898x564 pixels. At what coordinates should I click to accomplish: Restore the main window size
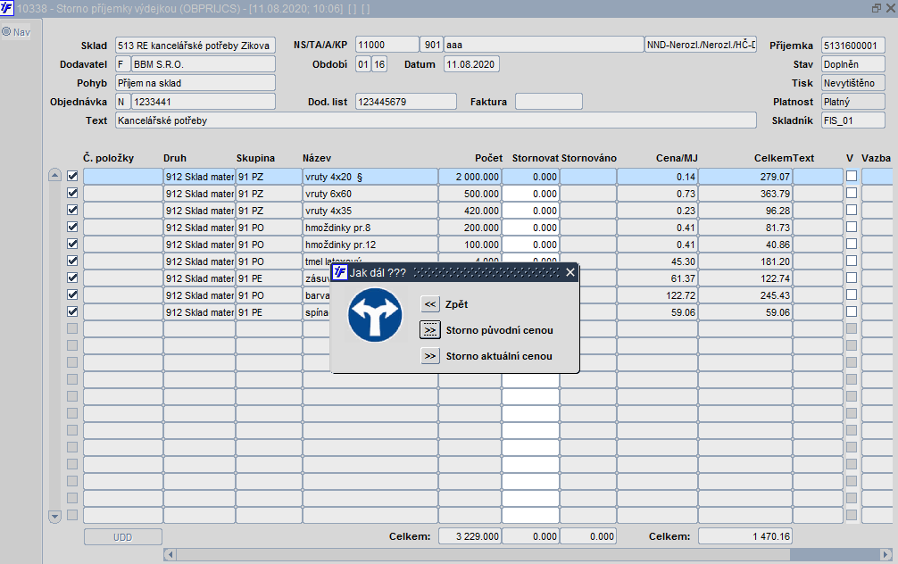(x=877, y=8)
